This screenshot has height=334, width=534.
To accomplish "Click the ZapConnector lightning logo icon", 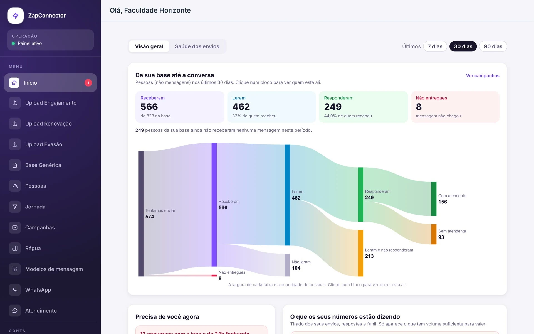I will click(x=16, y=16).
